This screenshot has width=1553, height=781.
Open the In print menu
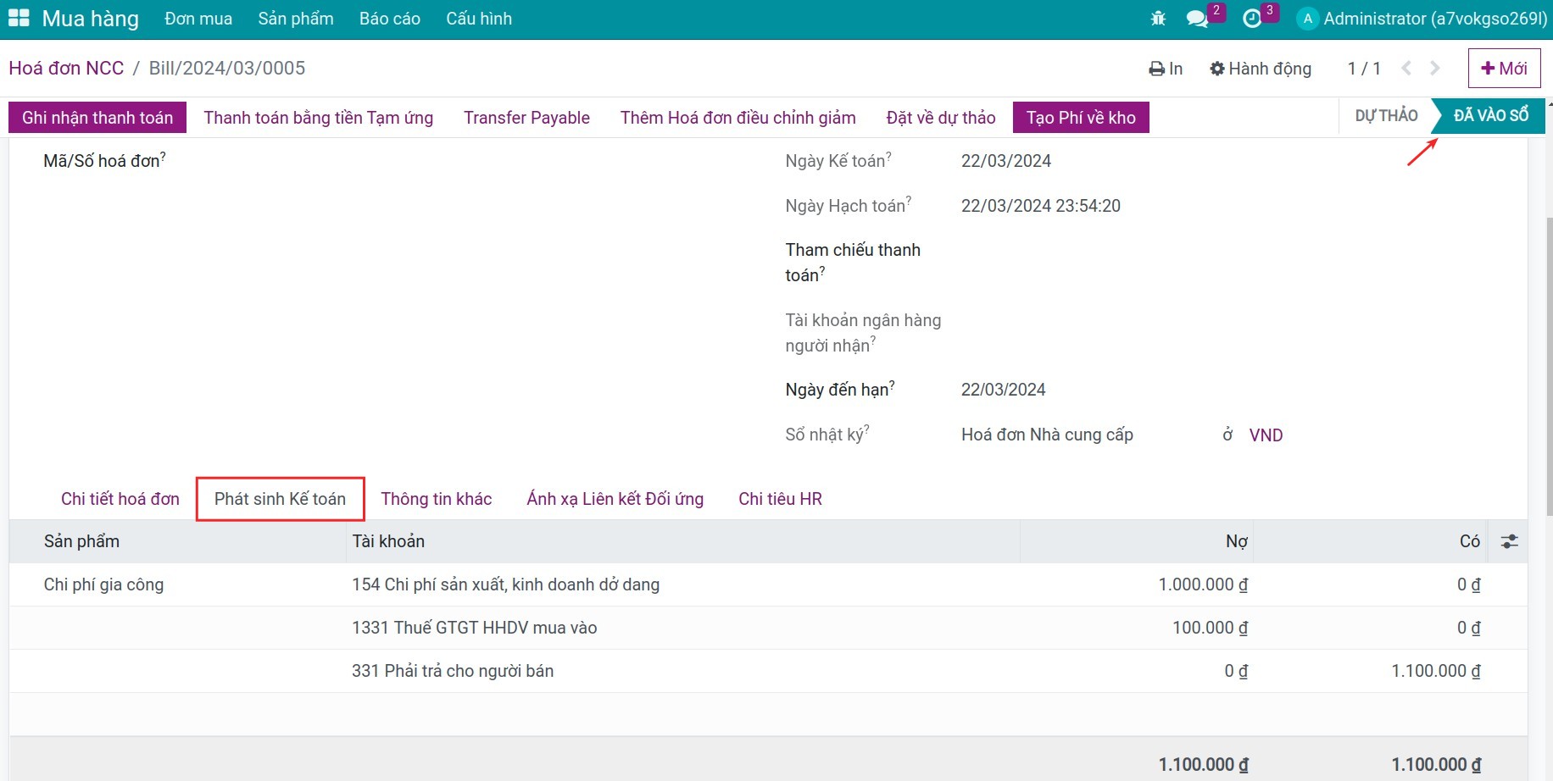click(x=1166, y=69)
